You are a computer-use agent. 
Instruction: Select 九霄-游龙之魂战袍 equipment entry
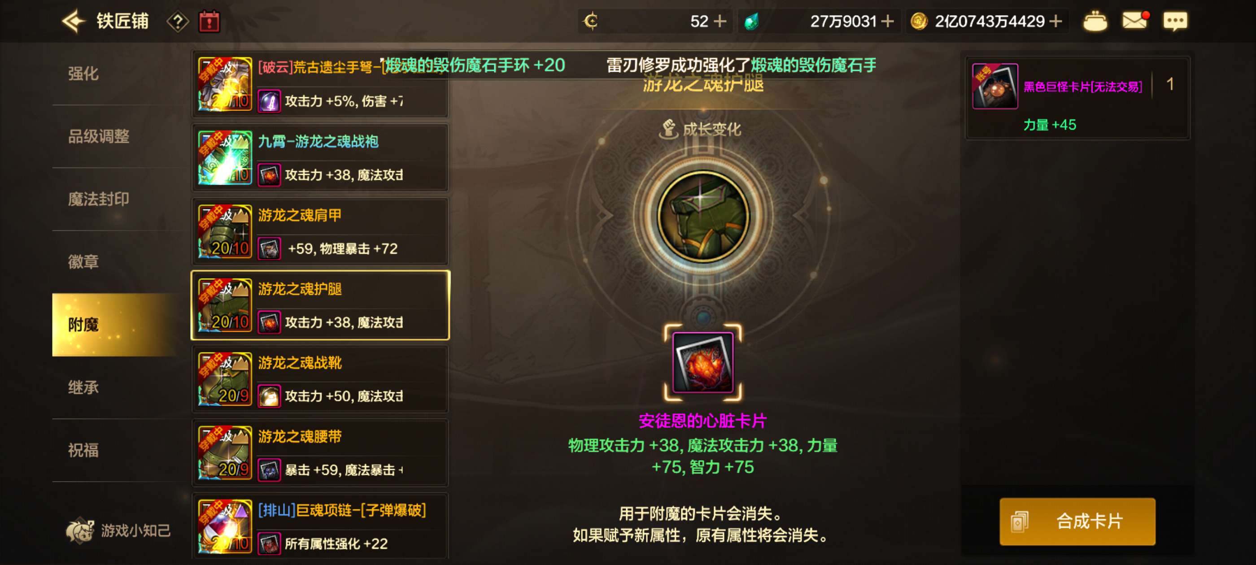(320, 157)
